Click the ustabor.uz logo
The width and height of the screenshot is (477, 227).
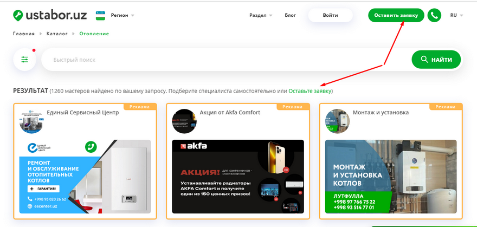click(x=50, y=15)
